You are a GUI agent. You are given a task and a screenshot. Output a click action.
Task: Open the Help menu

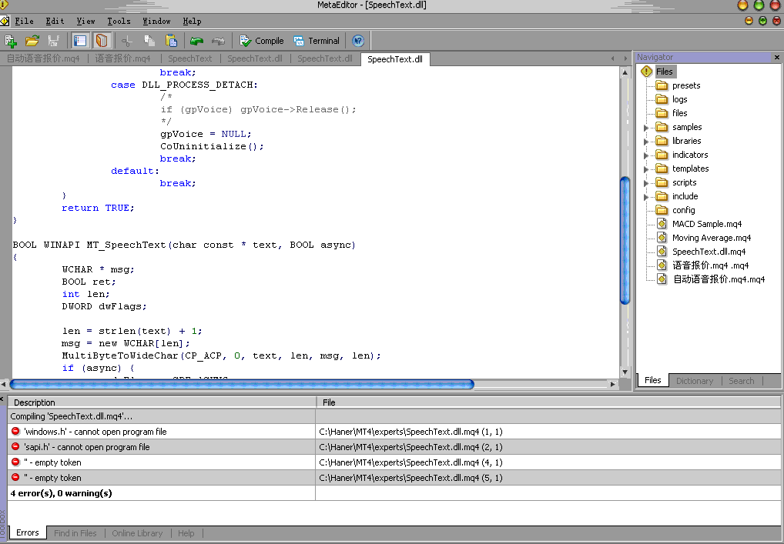point(192,21)
